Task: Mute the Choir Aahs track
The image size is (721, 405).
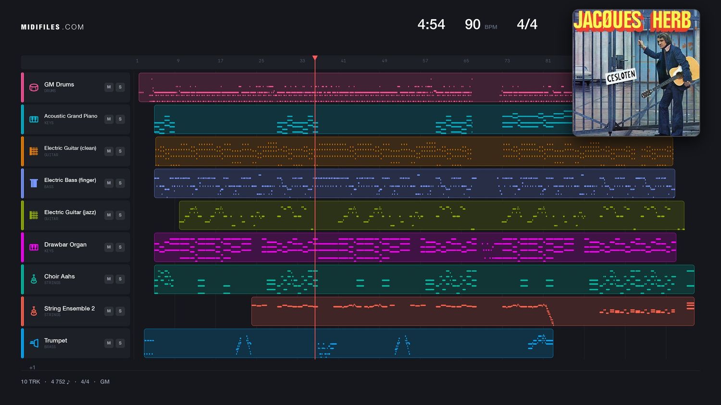Action: point(109,279)
